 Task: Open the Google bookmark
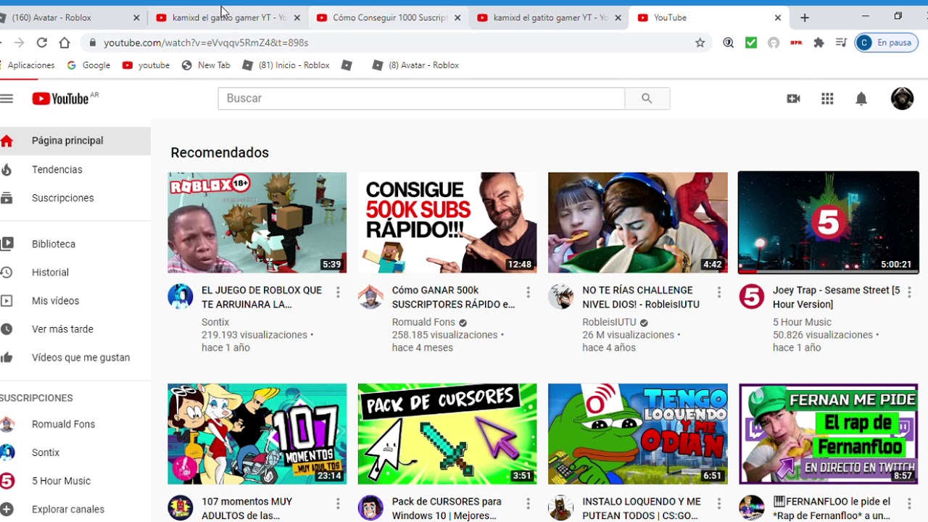pos(88,65)
